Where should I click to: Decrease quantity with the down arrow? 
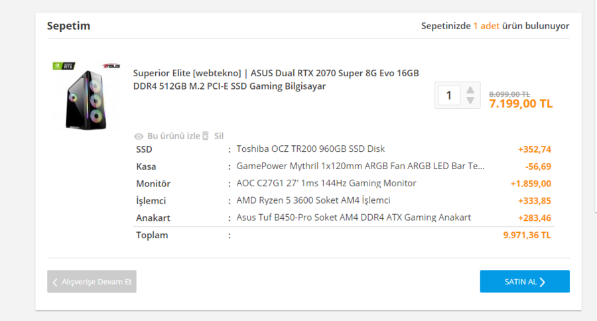tap(470, 101)
